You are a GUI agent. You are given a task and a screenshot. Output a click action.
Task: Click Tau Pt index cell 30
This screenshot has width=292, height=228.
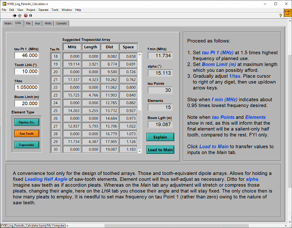pos(55,149)
